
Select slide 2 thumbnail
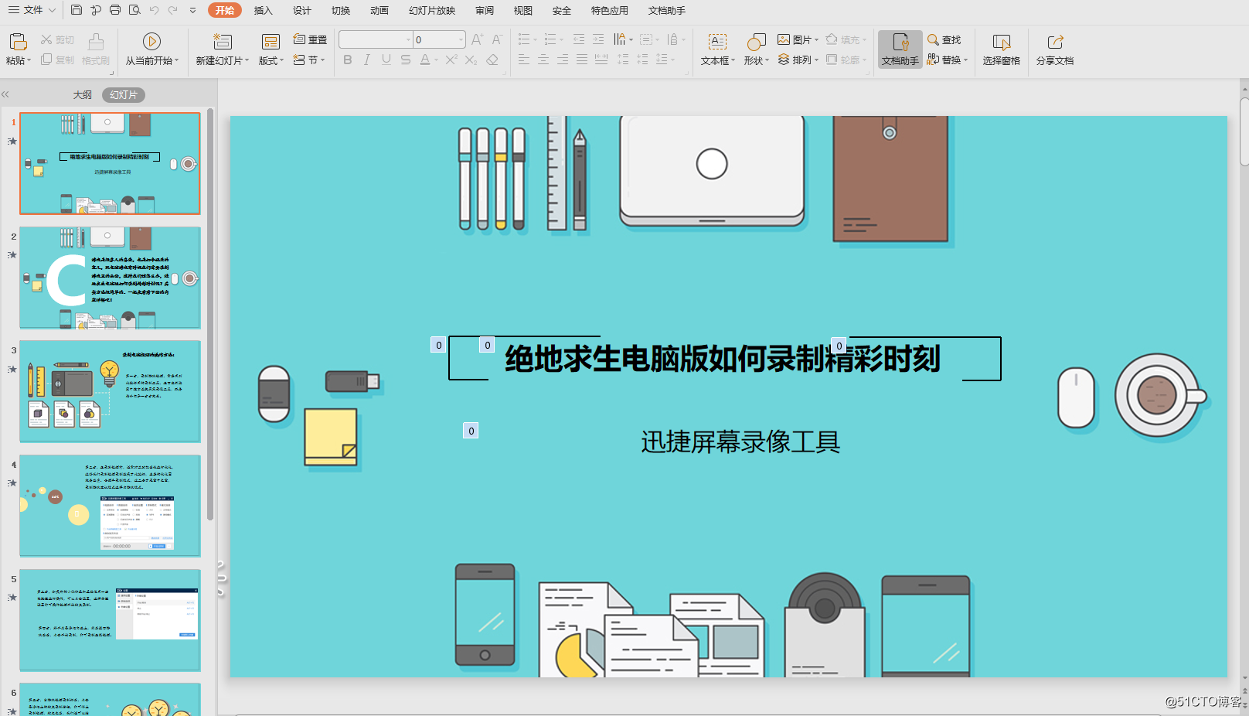[110, 278]
